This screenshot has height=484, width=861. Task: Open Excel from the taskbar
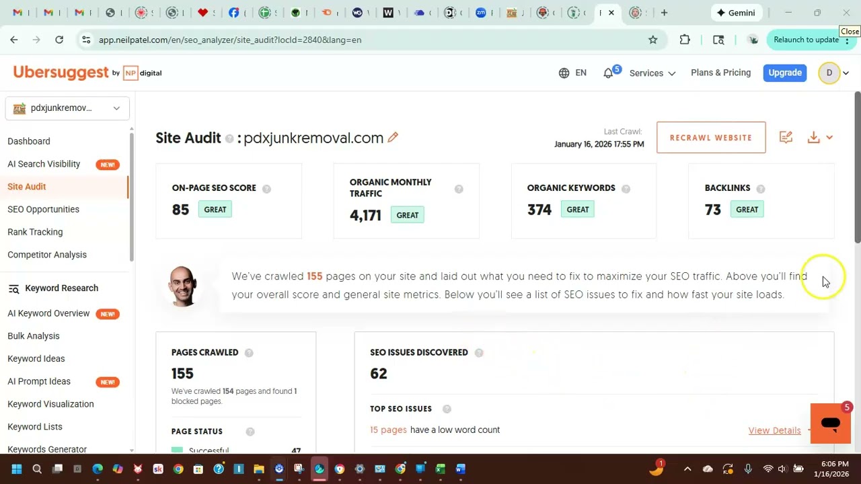pos(441,469)
